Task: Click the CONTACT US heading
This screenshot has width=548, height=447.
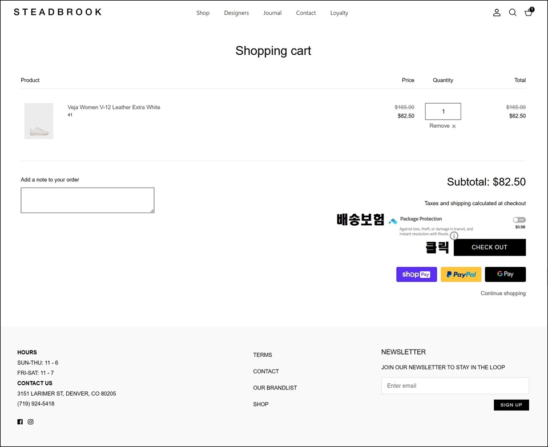Action: (x=35, y=383)
